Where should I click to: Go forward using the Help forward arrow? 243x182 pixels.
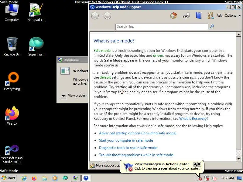[107, 16]
